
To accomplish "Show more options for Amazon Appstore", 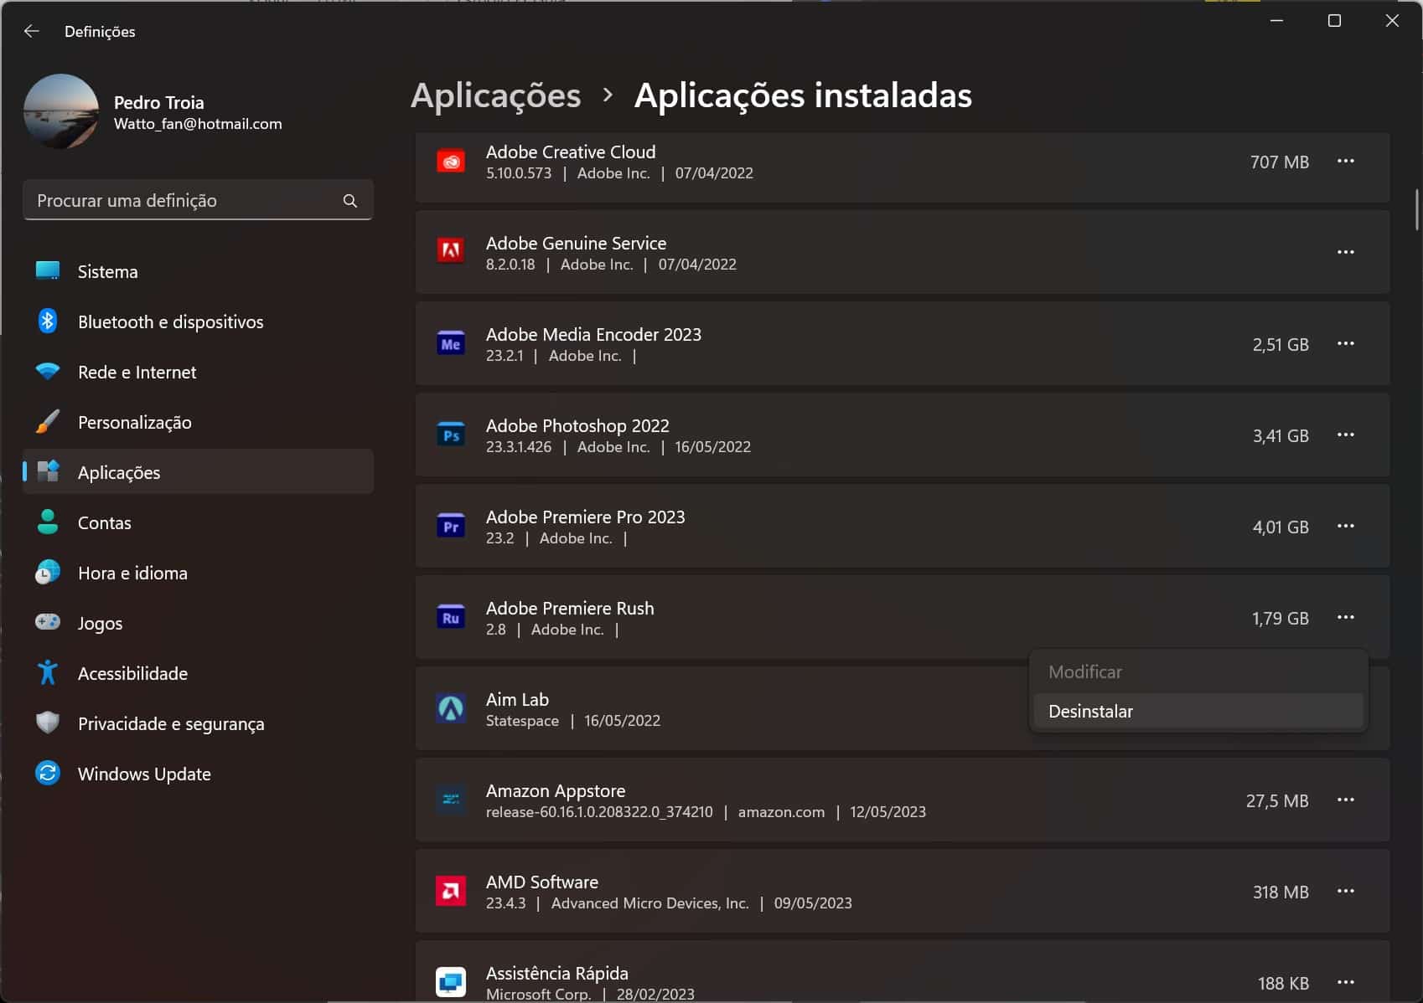I will click(x=1345, y=800).
